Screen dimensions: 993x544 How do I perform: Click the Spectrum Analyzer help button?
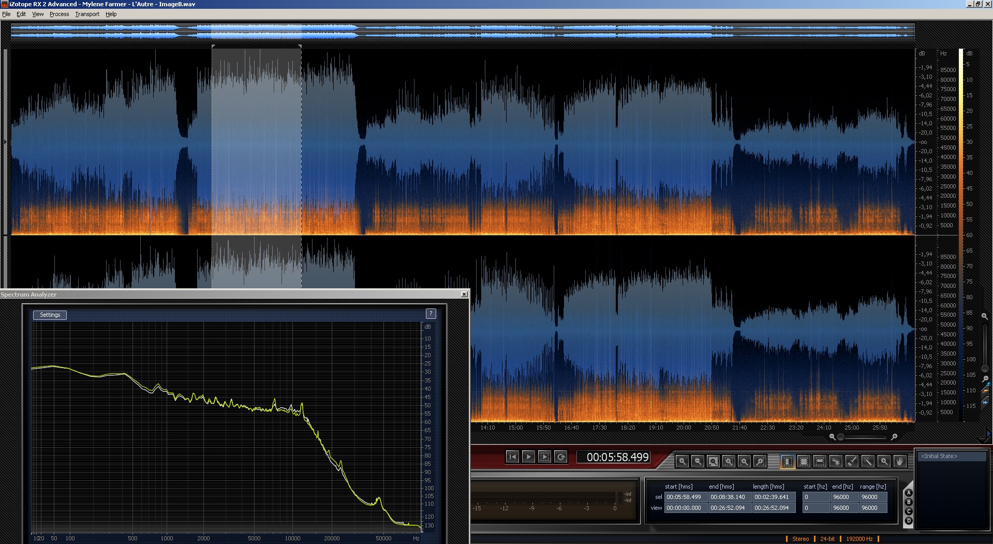coord(431,314)
